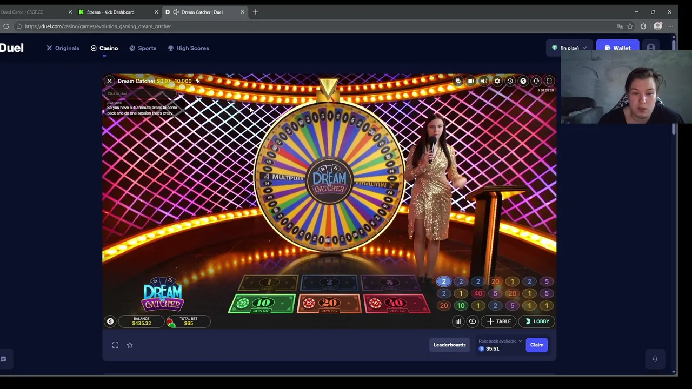
Task: Bookmark this page with the star icon
Action: pyautogui.click(x=630, y=26)
